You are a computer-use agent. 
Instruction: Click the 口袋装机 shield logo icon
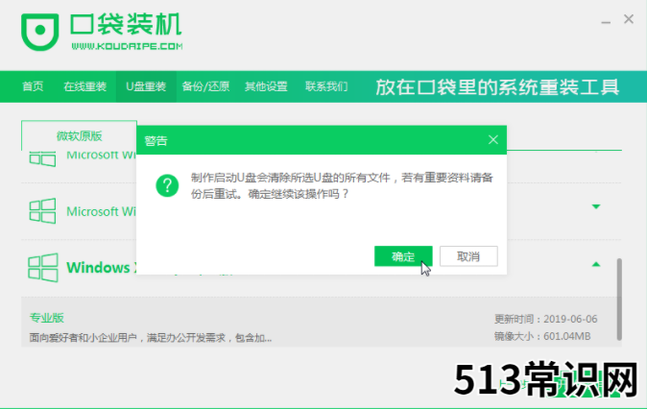[40, 32]
